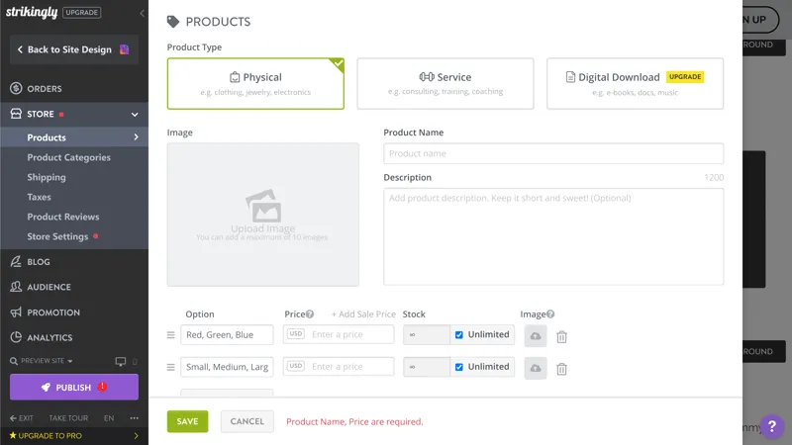Click the Price help question mark icon

(x=310, y=314)
